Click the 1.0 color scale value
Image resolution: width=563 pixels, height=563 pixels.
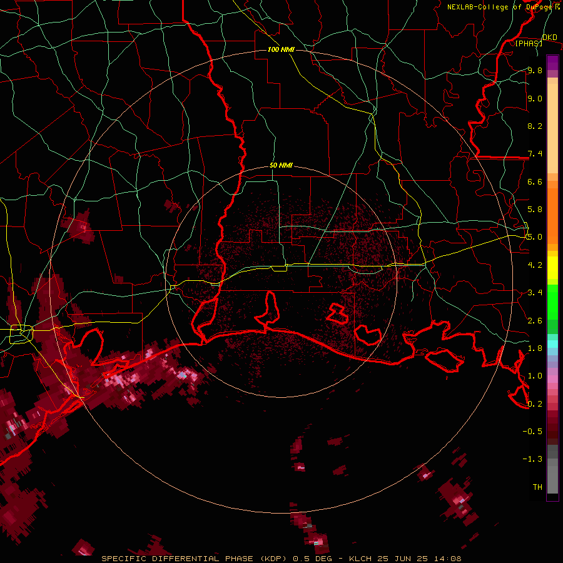coord(535,376)
